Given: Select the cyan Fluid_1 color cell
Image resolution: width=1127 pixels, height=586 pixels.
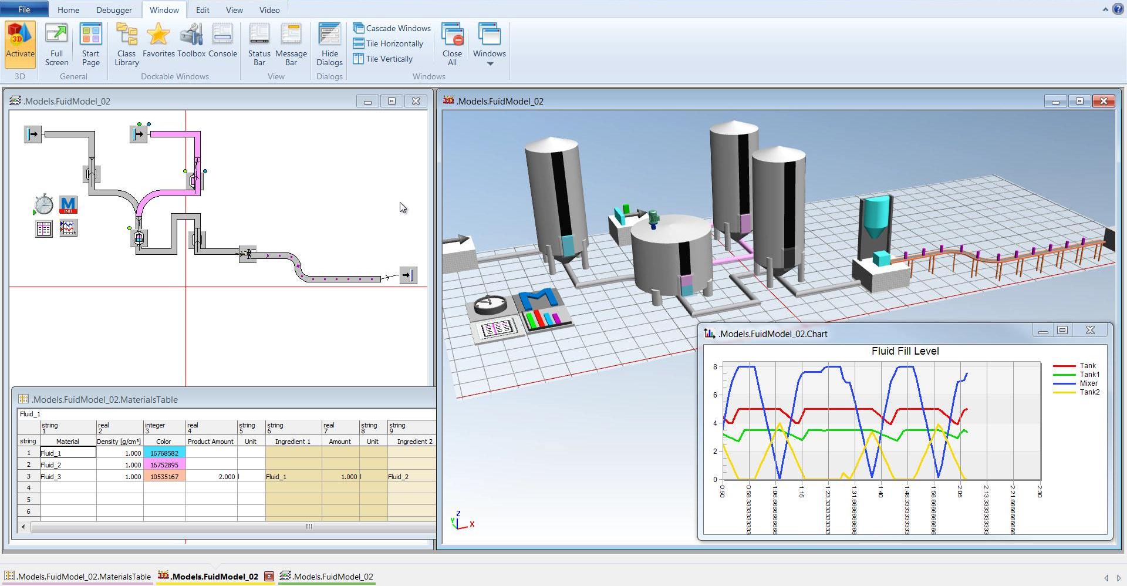Looking at the screenshot, I should [x=164, y=453].
